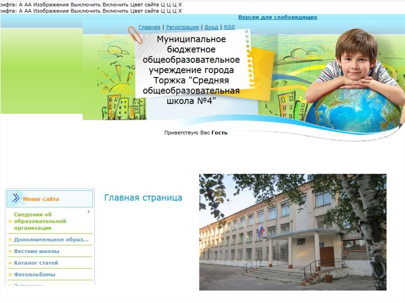Click the star bullet beside "Вестник школы"
Screen dimensions: 405x303
[x=10, y=252]
